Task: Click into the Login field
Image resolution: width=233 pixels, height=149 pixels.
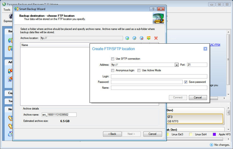Action: [159, 76]
